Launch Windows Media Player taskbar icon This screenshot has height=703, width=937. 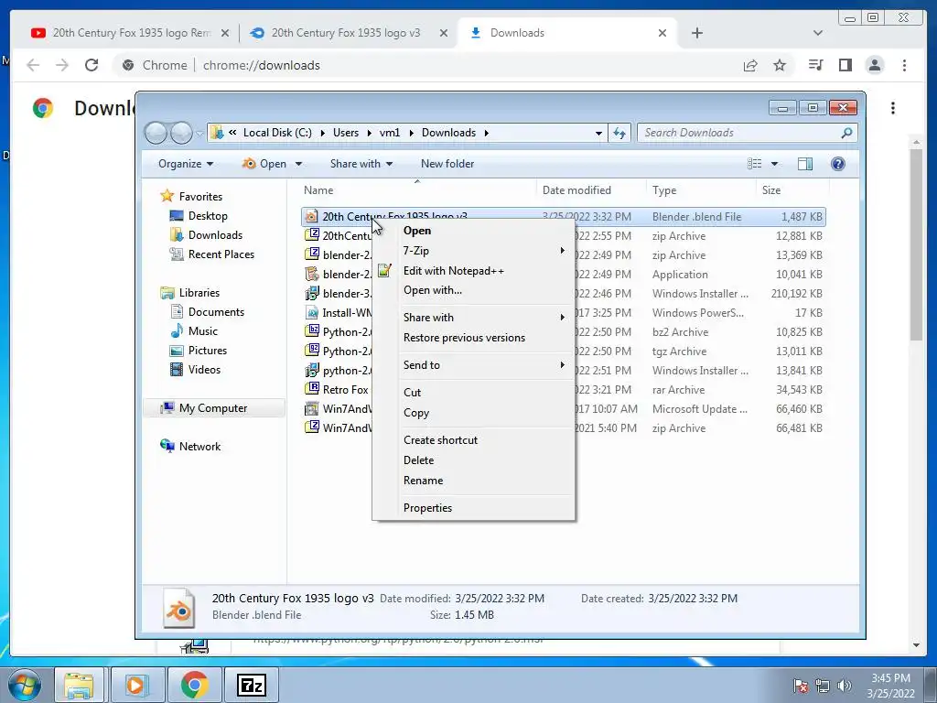click(135, 685)
